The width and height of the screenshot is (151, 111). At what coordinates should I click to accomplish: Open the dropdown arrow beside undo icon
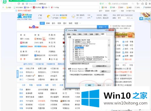(x=140, y=4)
